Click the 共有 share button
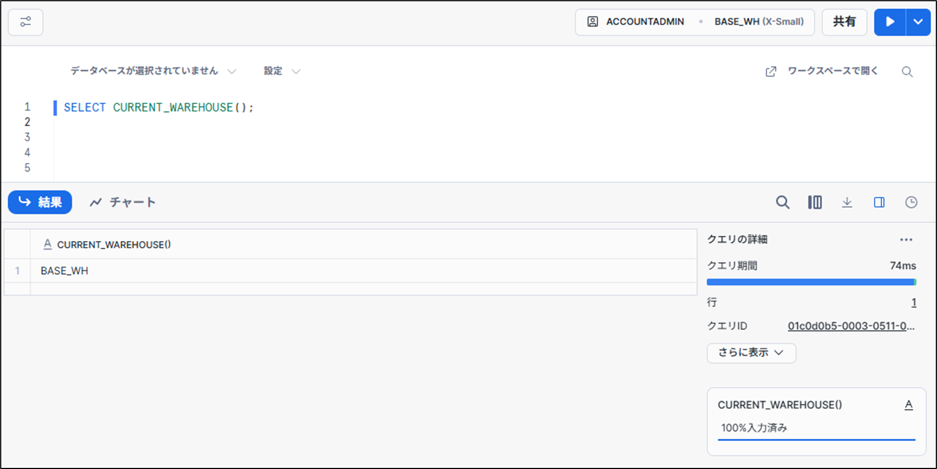This screenshot has width=937, height=469. (844, 22)
